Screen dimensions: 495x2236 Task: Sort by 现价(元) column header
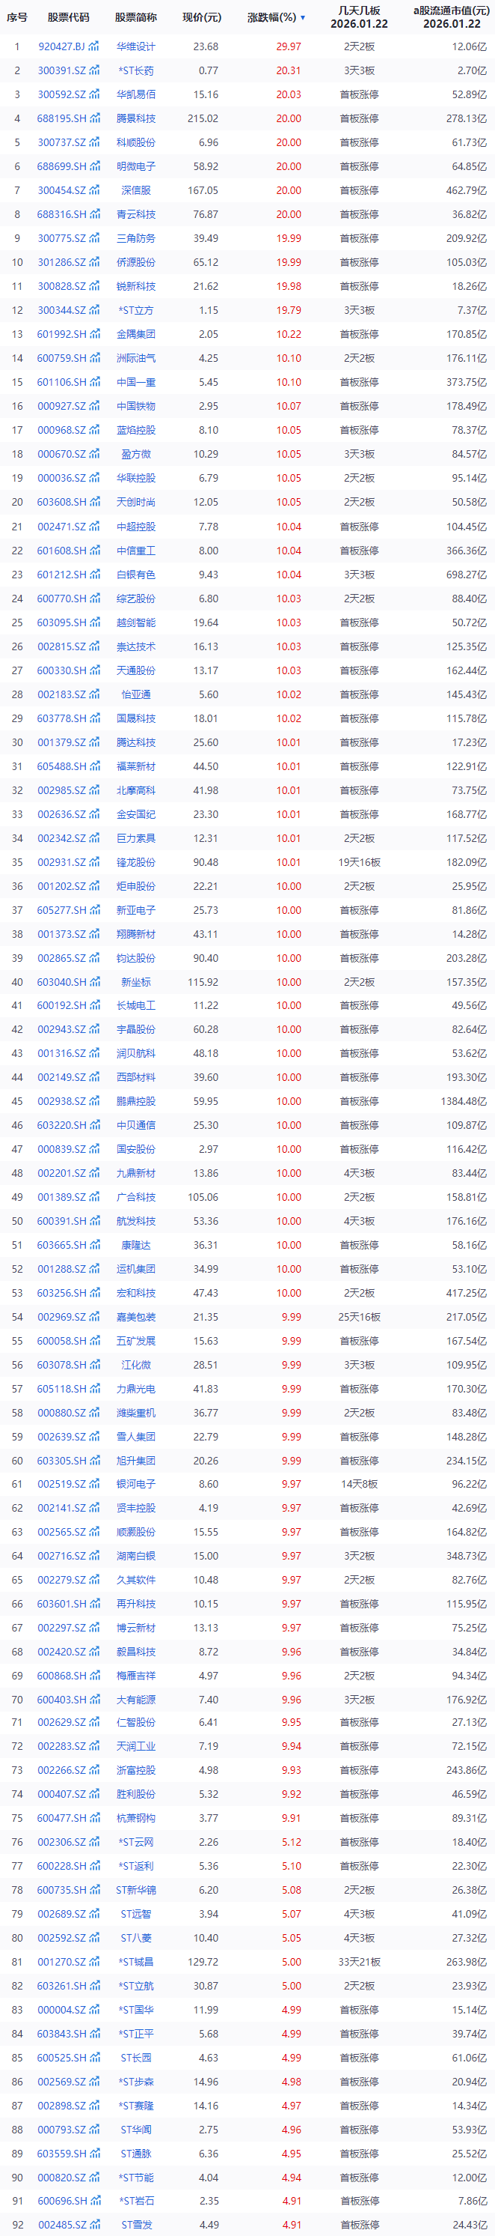click(202, 17)
